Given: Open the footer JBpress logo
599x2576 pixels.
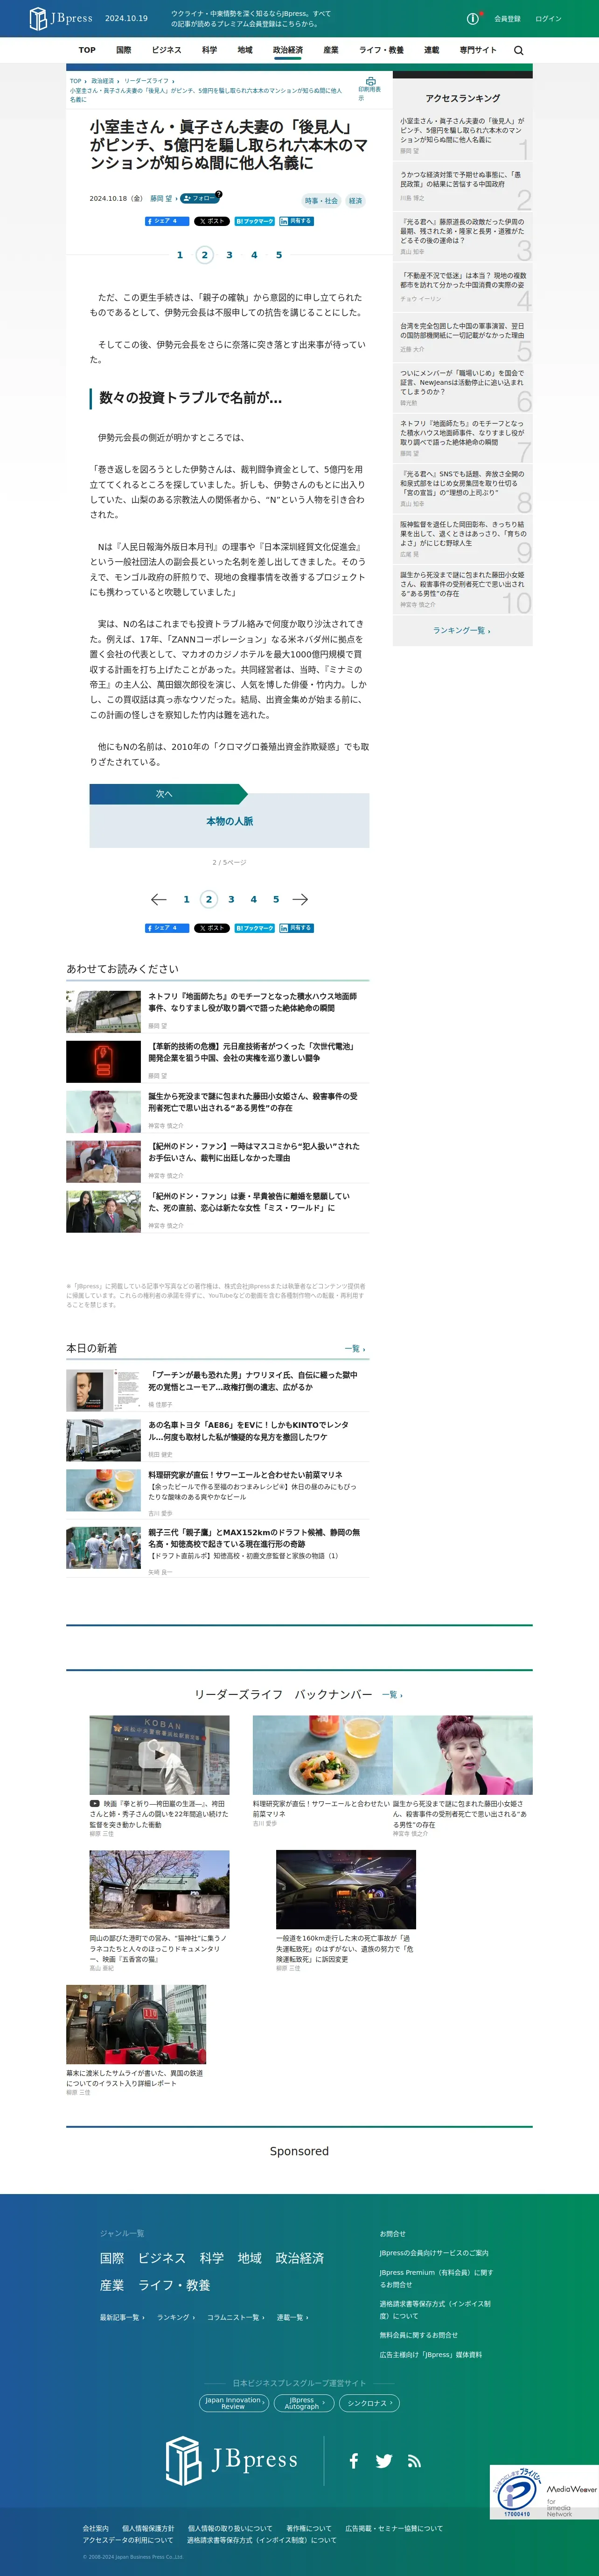Looking at the screenshot, I should (x=231, y=2460).
